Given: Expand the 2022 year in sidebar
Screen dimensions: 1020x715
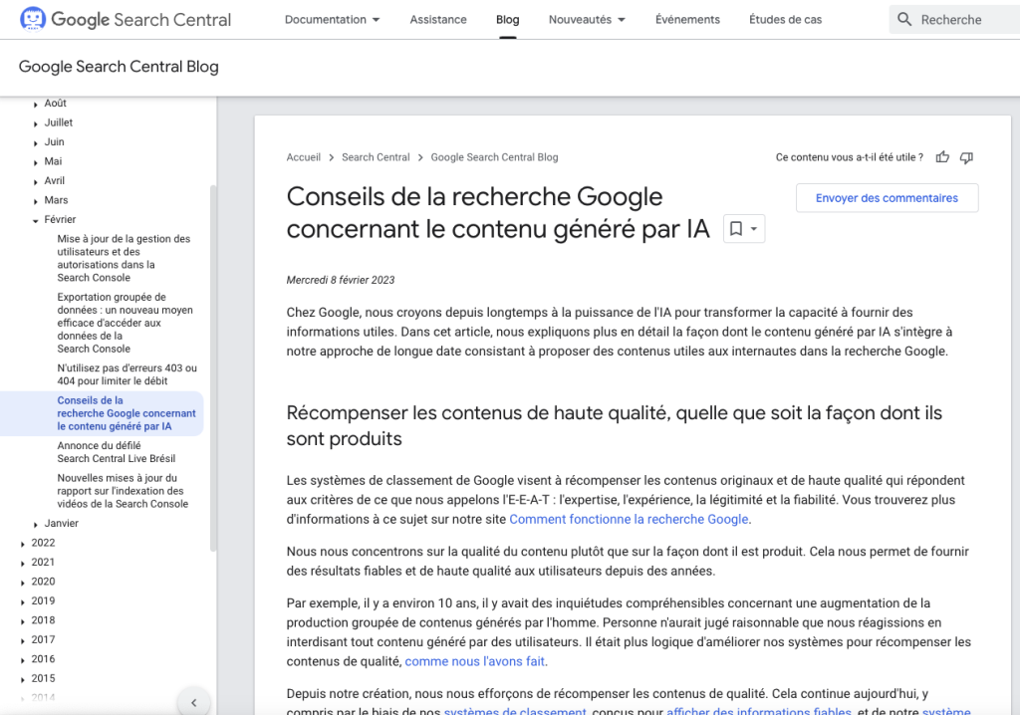Looking at the screenshot, I should 23,544.
